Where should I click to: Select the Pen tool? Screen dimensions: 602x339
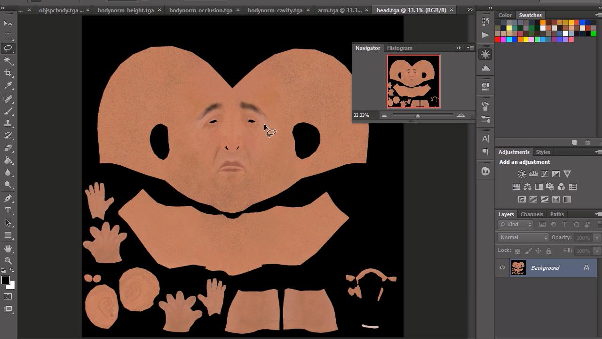pos(8,198)
